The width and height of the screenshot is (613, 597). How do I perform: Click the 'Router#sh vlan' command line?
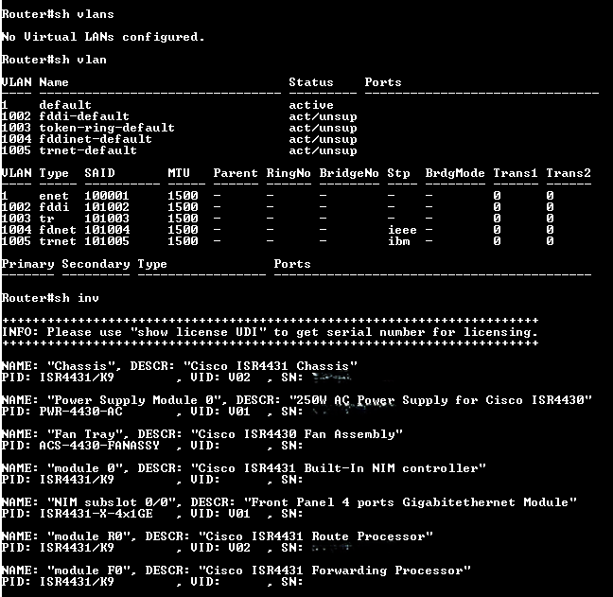click(x=54, y=60)
